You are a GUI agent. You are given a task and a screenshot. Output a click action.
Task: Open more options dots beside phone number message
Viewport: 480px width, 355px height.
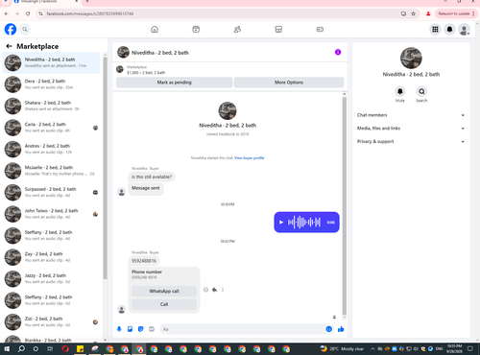(x=223, y=290)
